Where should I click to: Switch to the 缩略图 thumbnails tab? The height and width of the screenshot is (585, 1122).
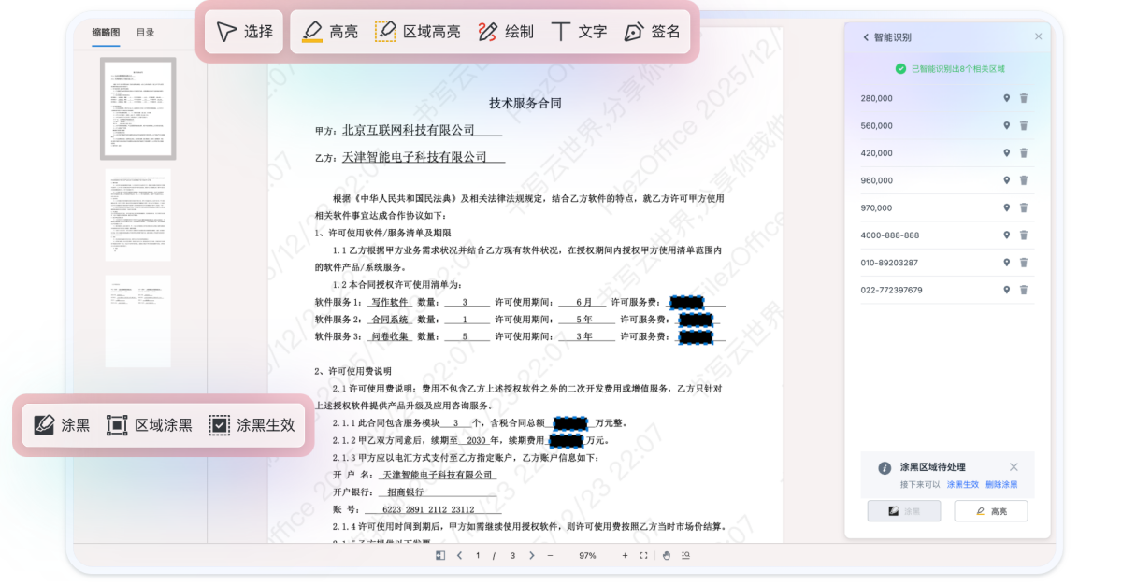[x=105, y=33]
